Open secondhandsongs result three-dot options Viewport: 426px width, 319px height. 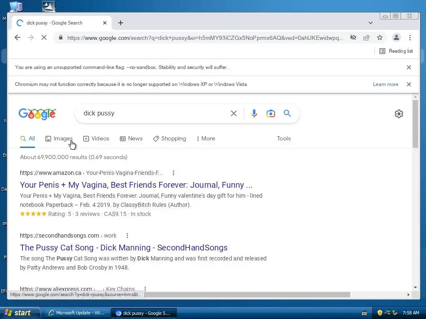[127, 236]
